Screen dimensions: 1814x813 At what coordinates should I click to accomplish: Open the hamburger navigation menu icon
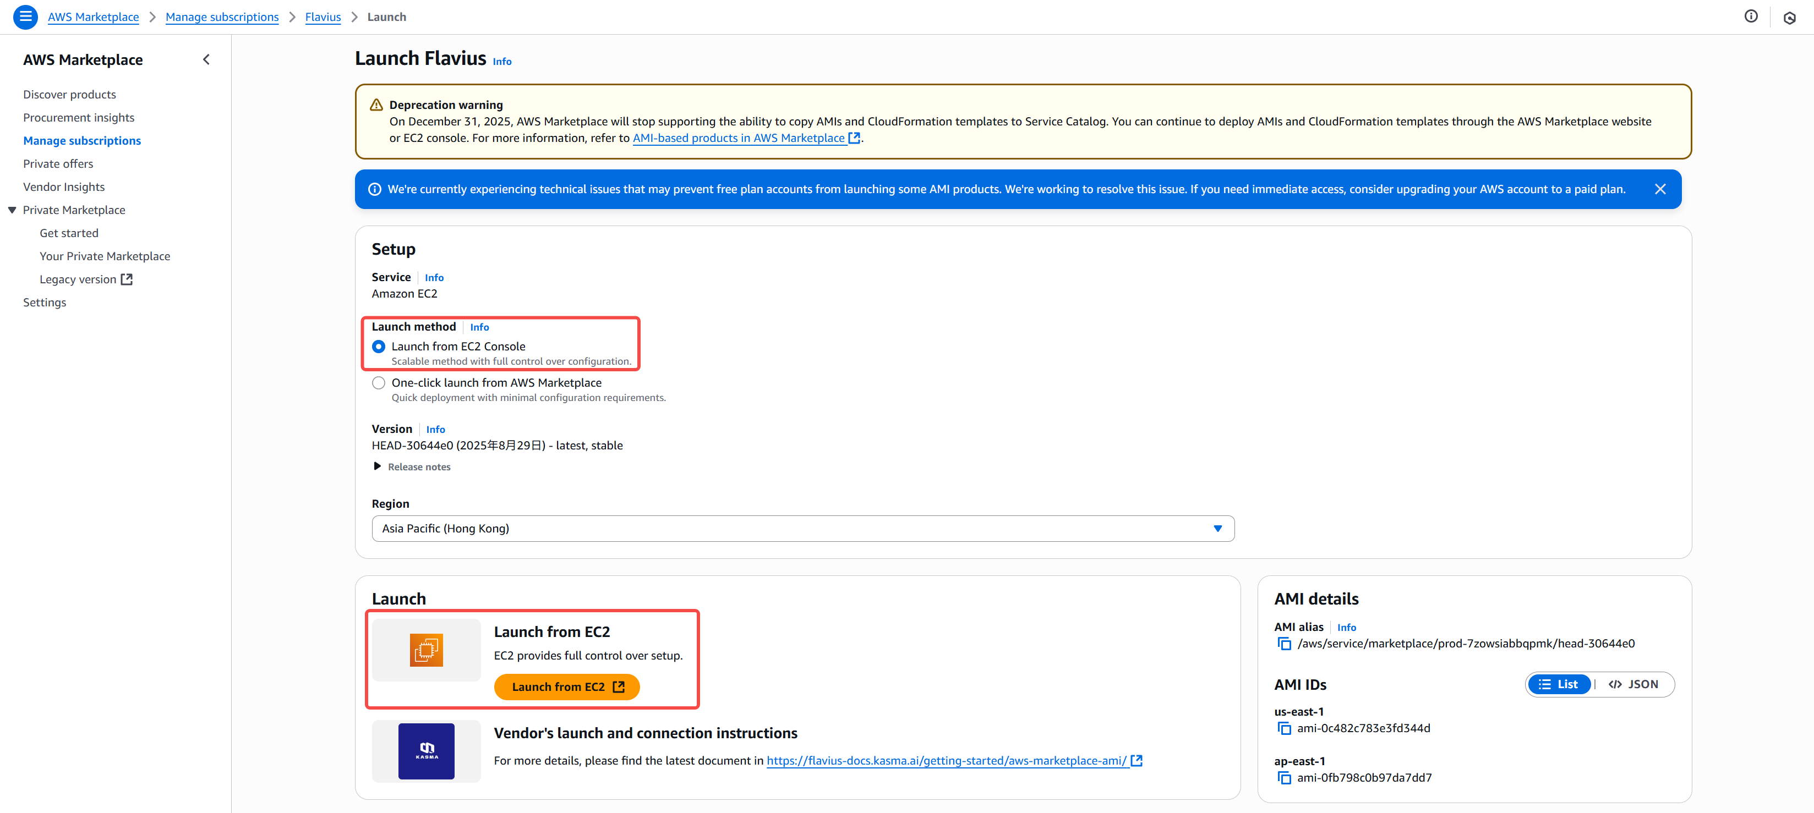pyautogui.click(x=25, y=17)
